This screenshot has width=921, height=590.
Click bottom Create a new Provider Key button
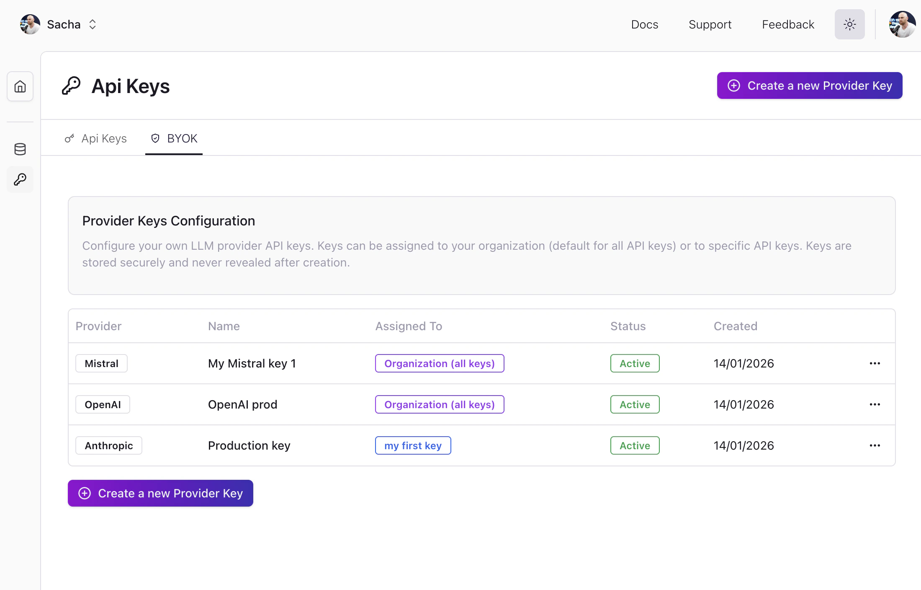[160, 493]
